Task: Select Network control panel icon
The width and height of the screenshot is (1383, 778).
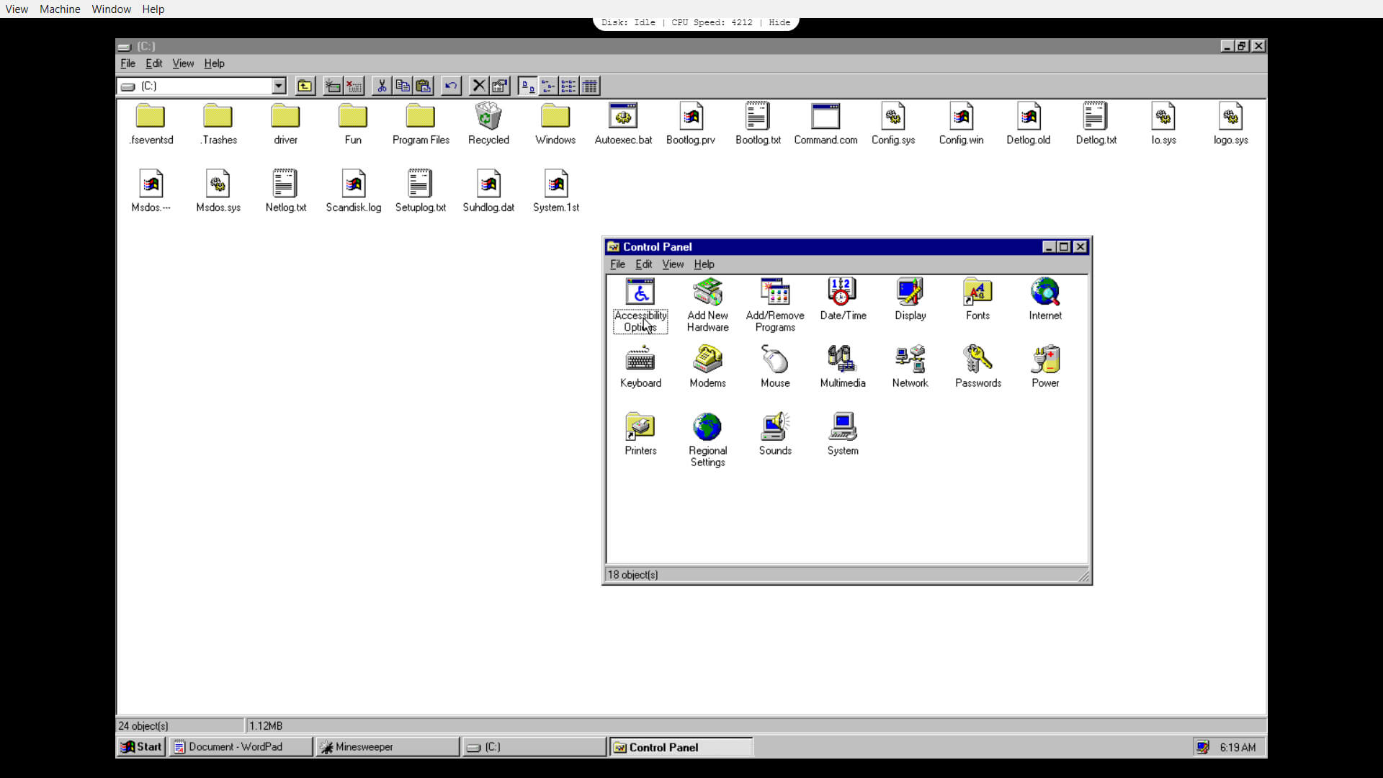Action: [910, 367]
